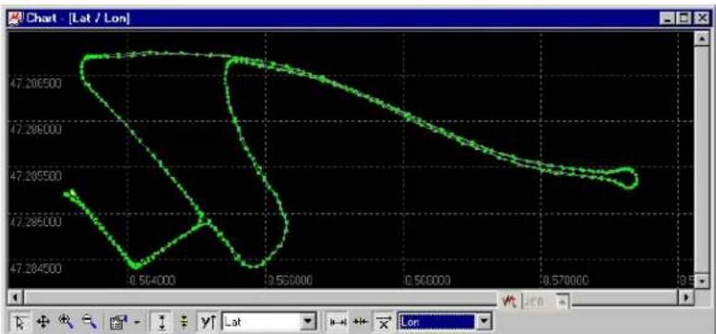Click the 47.285500 latitude axis label
Image resolution: width=716 pixels, height=334 pixels.
tap(36, 176)
